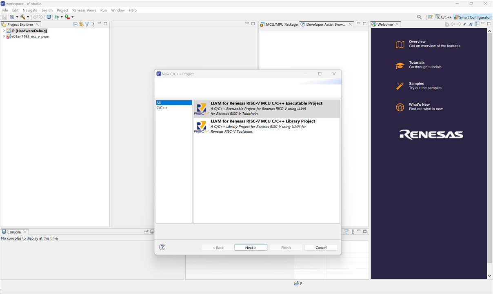Viewport: 493px width, 294px height.
Task: Click the filter funnel icon in Project Explorer
Action: pos(87,24)
